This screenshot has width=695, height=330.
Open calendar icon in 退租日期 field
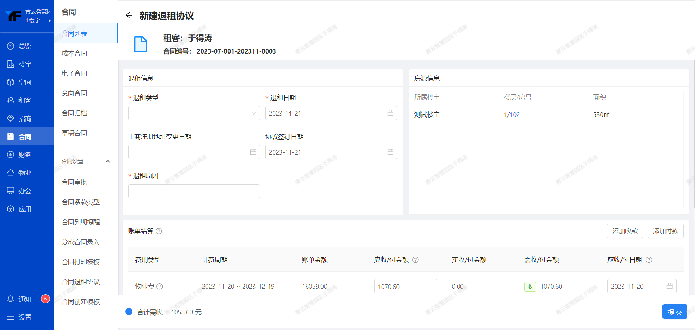click(x=390, y=113)
